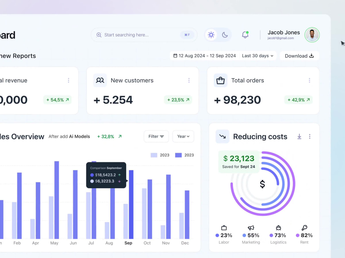
Task: Click the dark 2023 legend swatch
Action: (178, 155)
